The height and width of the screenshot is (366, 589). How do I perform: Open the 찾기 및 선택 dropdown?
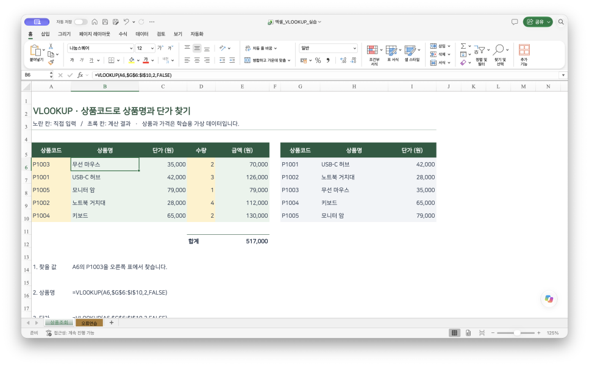(x=500, y=55)
